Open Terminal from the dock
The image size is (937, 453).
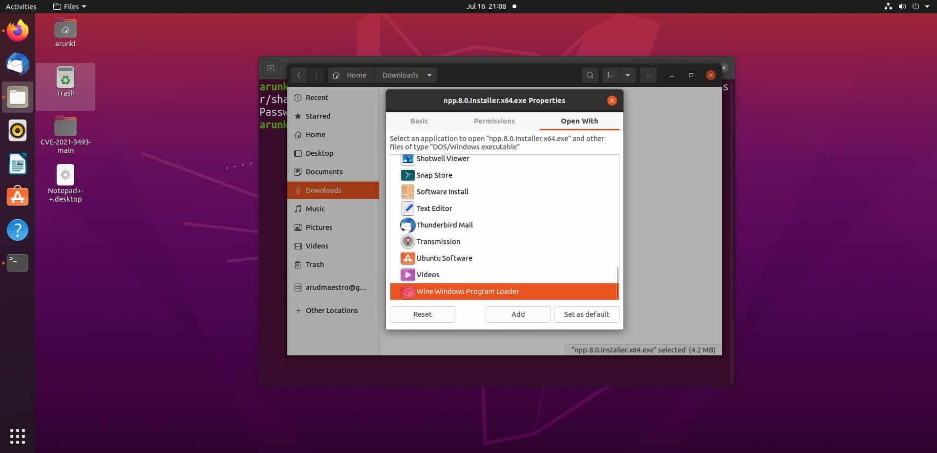click(x=18, y=263)
